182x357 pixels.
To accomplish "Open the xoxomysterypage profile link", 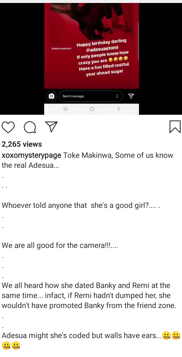I will point(31,155).
